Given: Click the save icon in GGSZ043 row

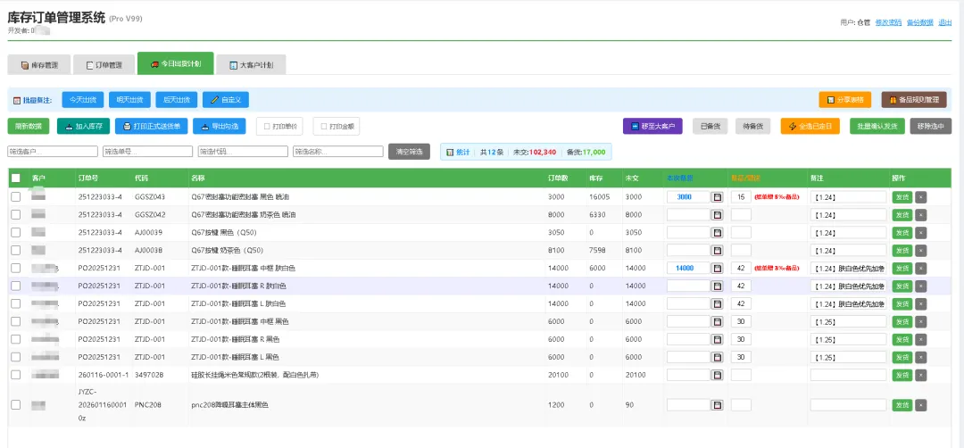Looking at the screenshot, I should 717,197.
